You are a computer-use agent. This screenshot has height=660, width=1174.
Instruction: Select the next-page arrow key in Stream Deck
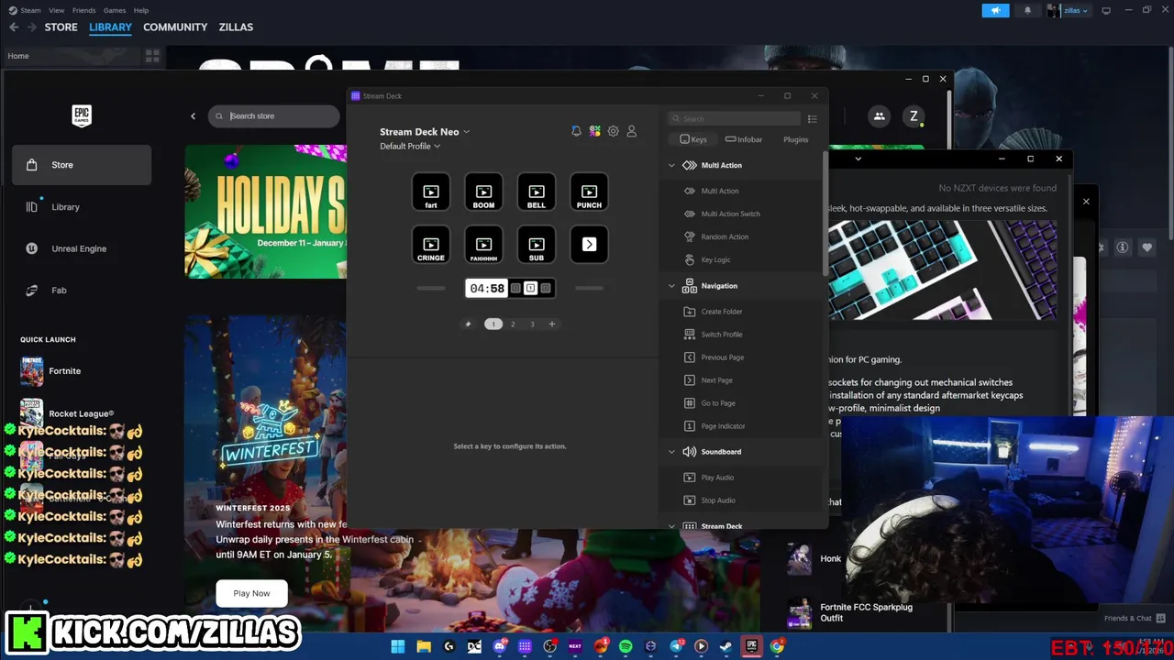tap(589, 245)
